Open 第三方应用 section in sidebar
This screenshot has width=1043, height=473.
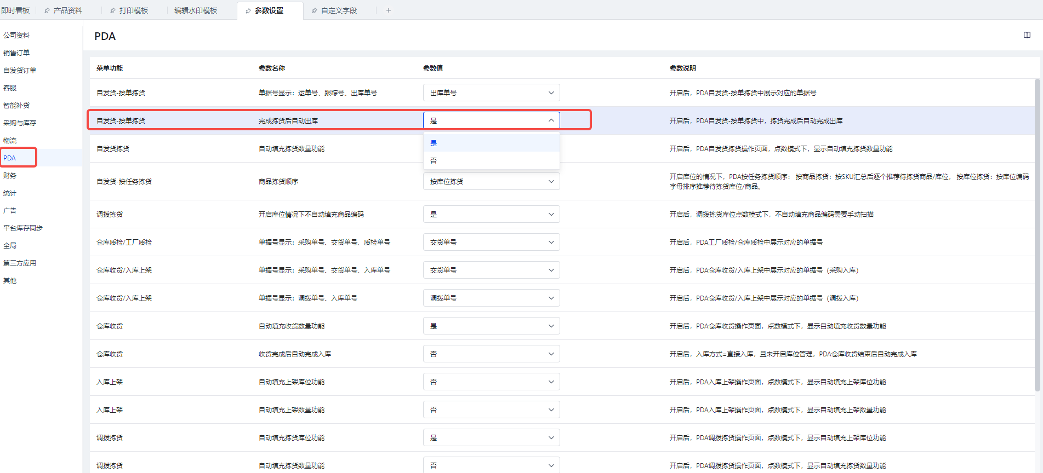pyautogui.click(x=20, y=263)
